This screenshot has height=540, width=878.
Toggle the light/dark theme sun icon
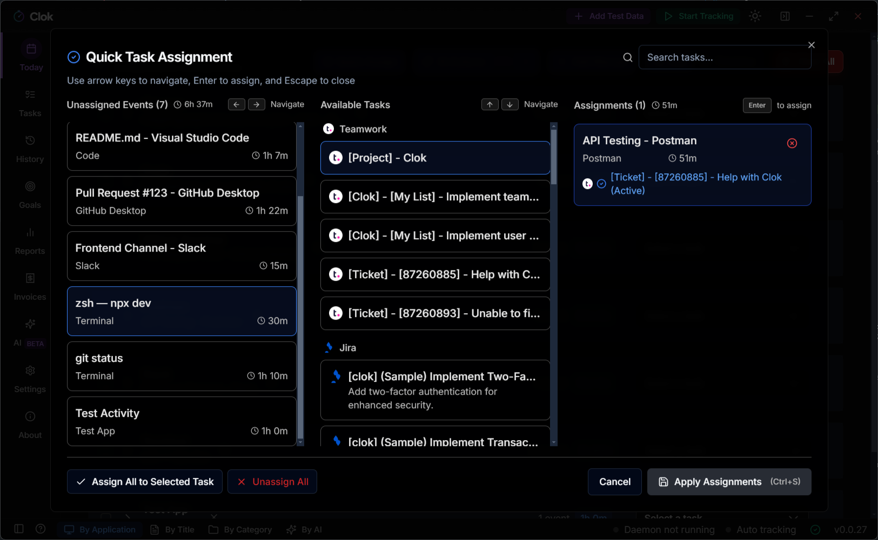[755, 16]
